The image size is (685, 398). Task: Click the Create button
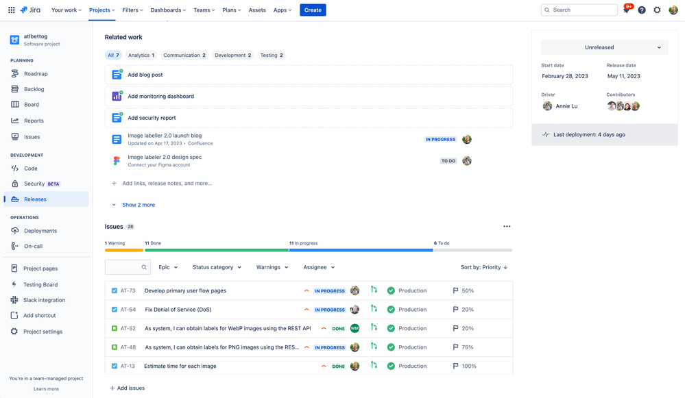tap(313, 10)
